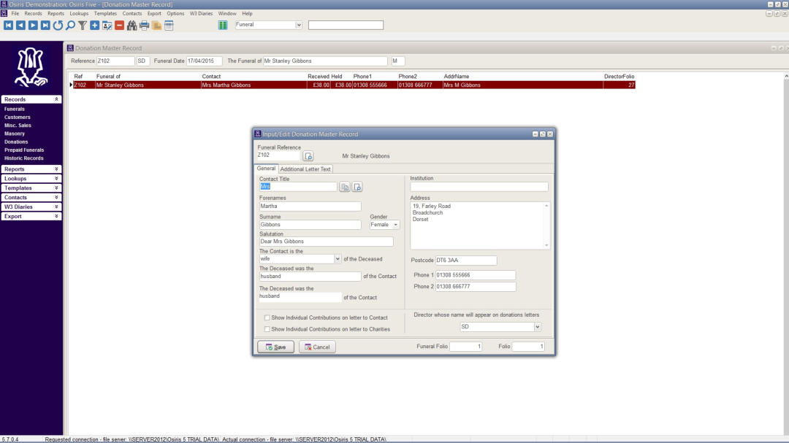Click the green grid toolbar icon

click(223, 26)
